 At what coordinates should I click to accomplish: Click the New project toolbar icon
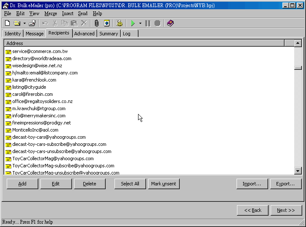(x=8, y=23)
